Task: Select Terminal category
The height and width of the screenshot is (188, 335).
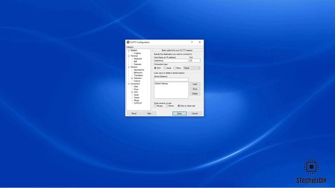Action: 134,56
